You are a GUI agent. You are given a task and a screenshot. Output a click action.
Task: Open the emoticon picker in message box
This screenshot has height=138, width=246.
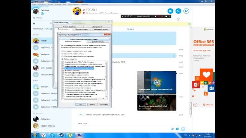coord(177,129)
